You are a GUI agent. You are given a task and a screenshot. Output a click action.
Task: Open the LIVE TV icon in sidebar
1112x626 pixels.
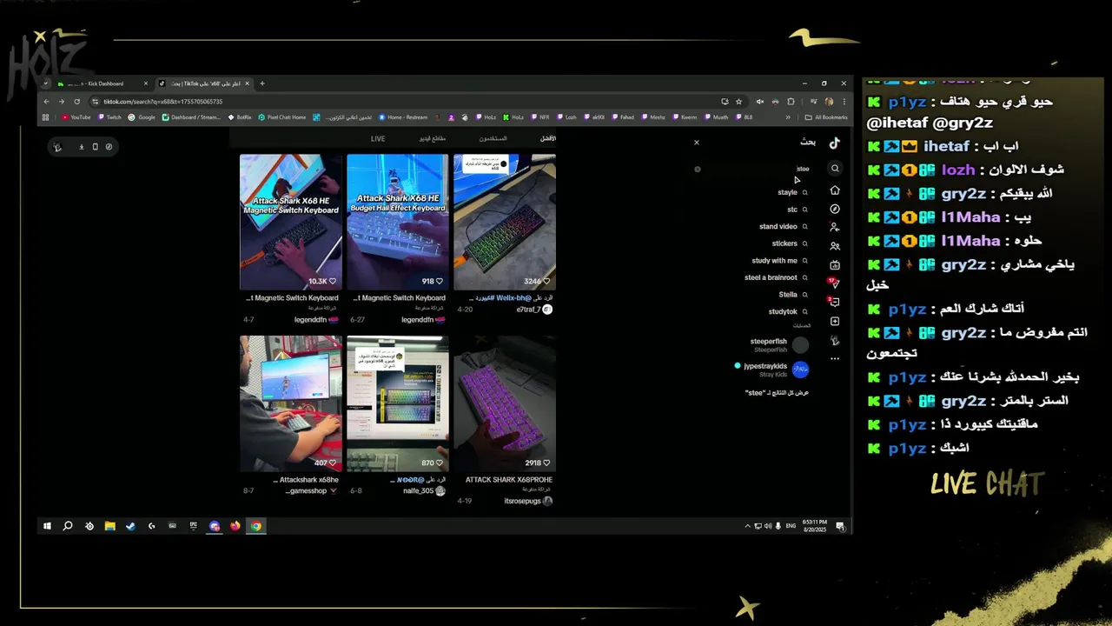(835, 265)
